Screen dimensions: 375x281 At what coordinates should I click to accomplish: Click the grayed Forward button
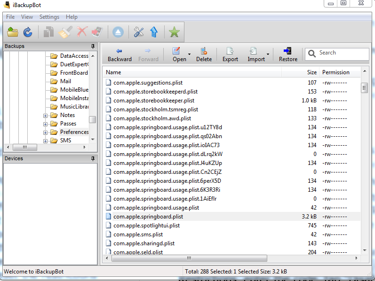[x=148, y=55]
